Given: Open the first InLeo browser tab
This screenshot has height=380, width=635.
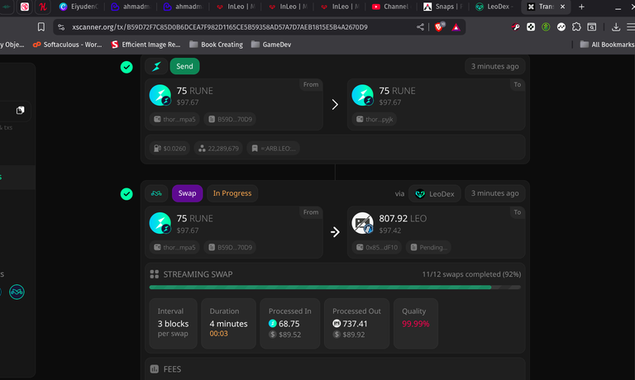Looking at the screenshot, I should [235, 7].
